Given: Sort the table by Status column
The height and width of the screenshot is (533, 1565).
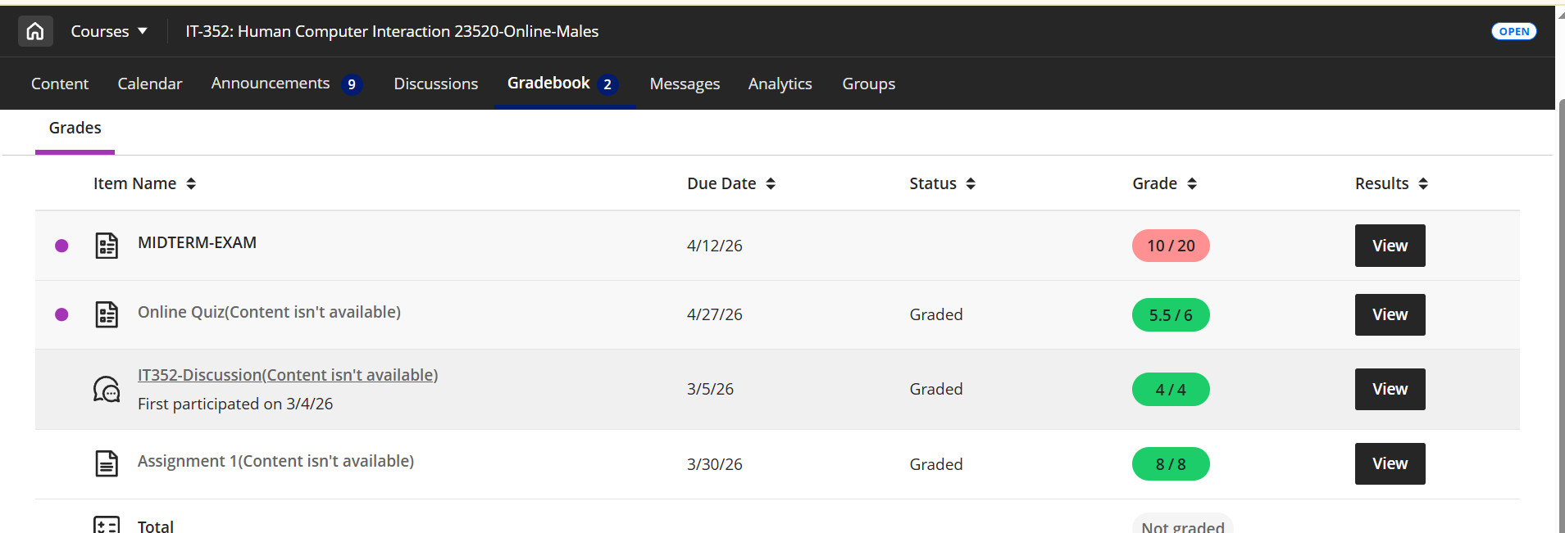Looking at the screenshot, I should 942,183.
